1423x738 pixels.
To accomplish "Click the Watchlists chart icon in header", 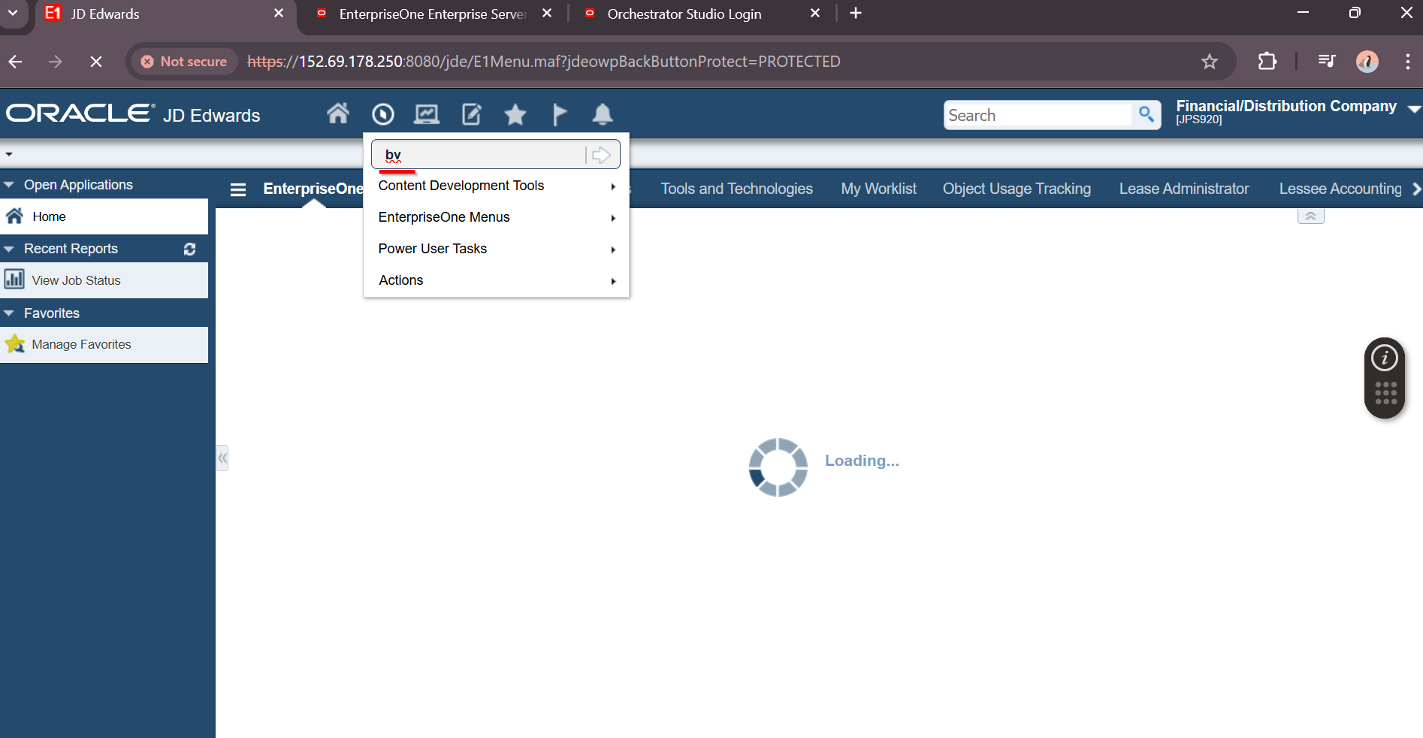I will click(x=427, y=114).
